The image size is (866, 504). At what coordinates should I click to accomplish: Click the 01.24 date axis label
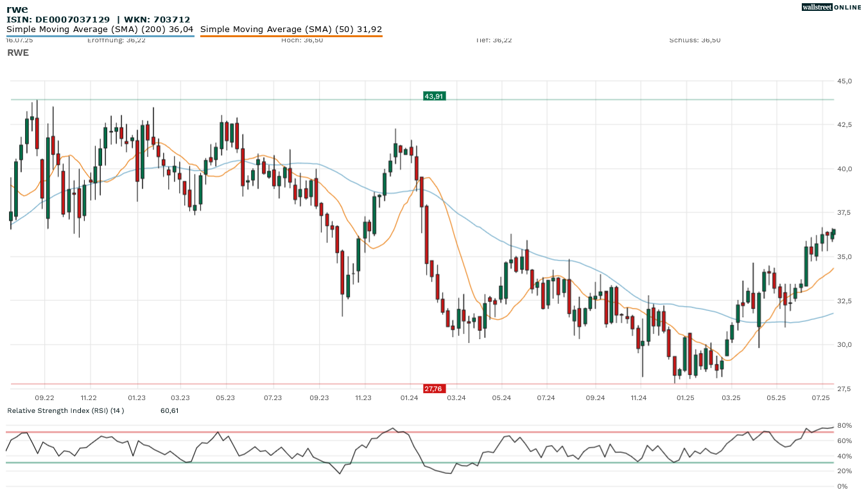point(409,398)
